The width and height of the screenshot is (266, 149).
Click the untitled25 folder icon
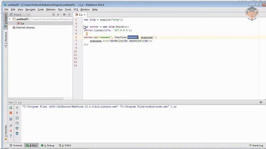(14, 19)
